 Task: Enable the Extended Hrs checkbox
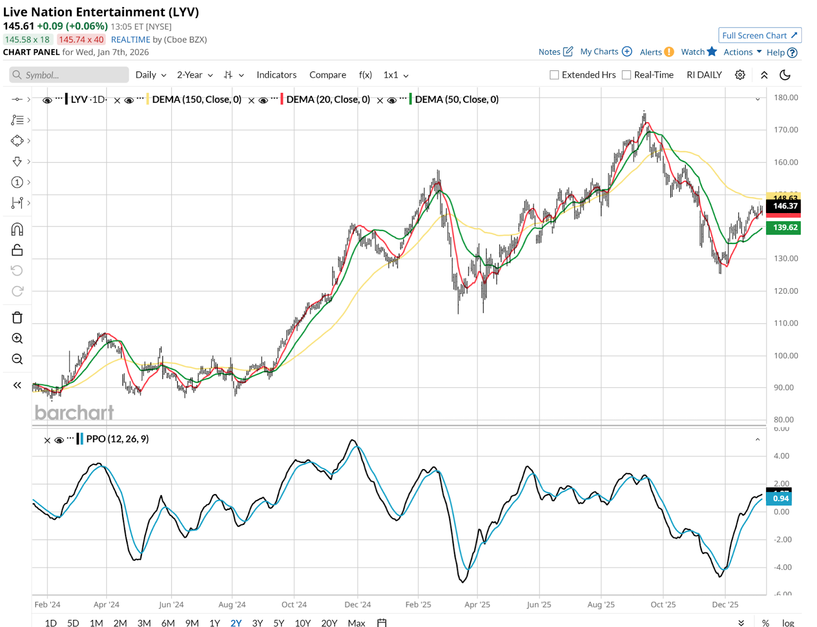pos(554,75)
